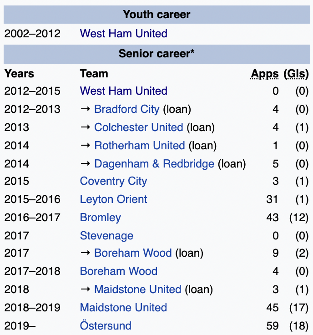313x335 pixels.
Task: Click the Senior career section header
Action: [x=156, y=54]
